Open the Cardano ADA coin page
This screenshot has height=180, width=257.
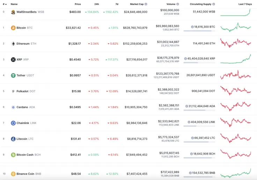(25, 107)
